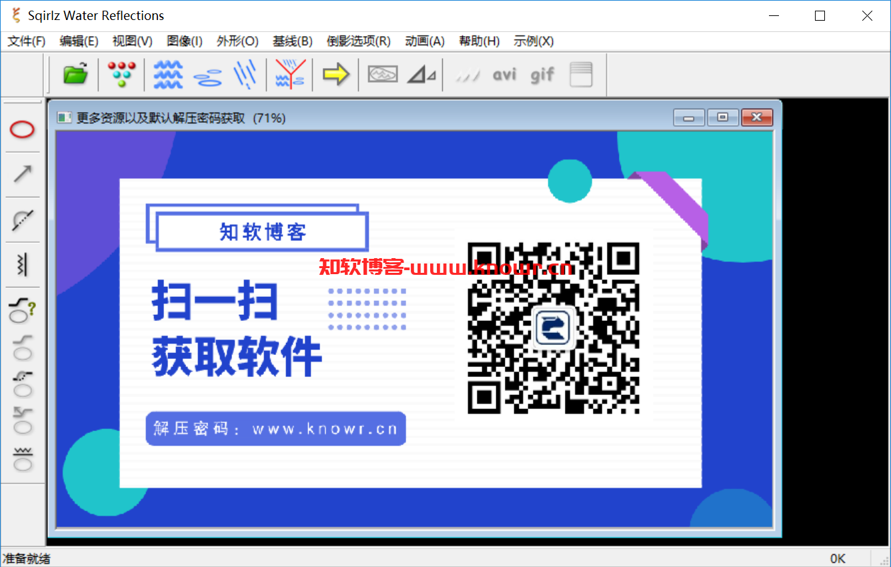Screen dimensions: 891x567
Task: Select the diagonal arrow tool
Action: [x=23, y=174]
